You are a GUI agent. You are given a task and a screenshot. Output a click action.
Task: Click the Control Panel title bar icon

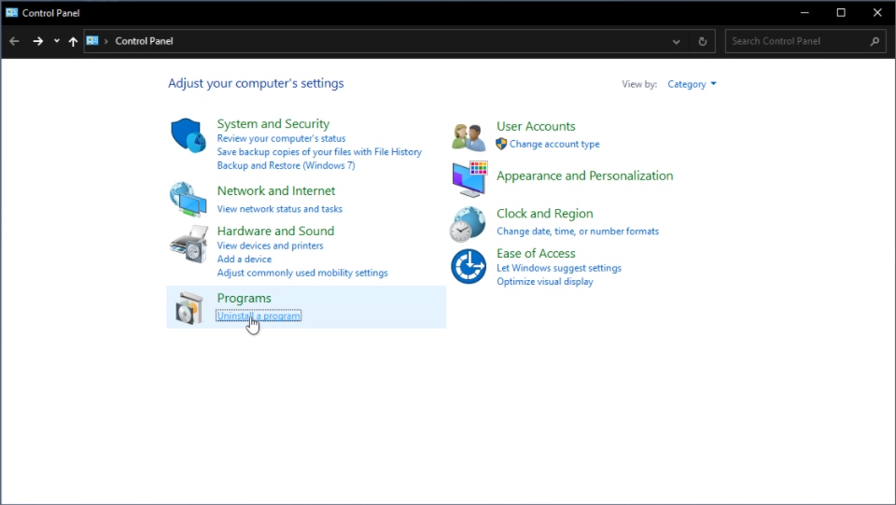point(11,12)
